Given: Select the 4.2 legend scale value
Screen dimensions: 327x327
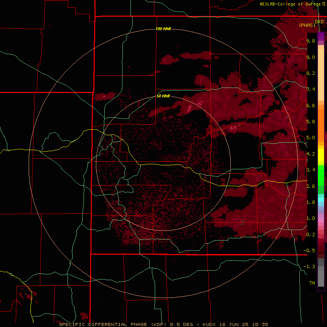Looking at the screenshot, I should coord(311,154).
